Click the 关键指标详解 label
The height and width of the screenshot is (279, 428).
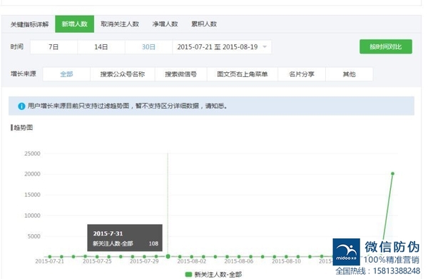(x=29, y=24)
